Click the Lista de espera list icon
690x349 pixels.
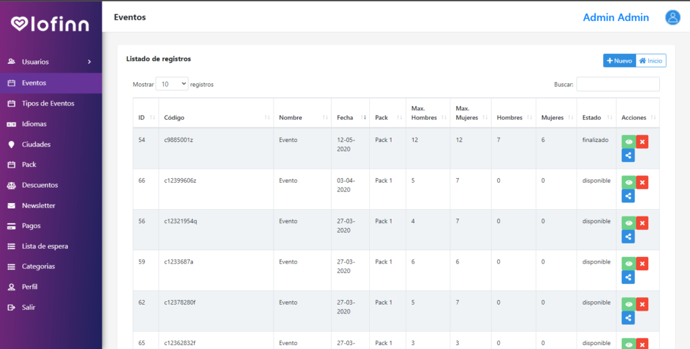click(x=11, y=246)
